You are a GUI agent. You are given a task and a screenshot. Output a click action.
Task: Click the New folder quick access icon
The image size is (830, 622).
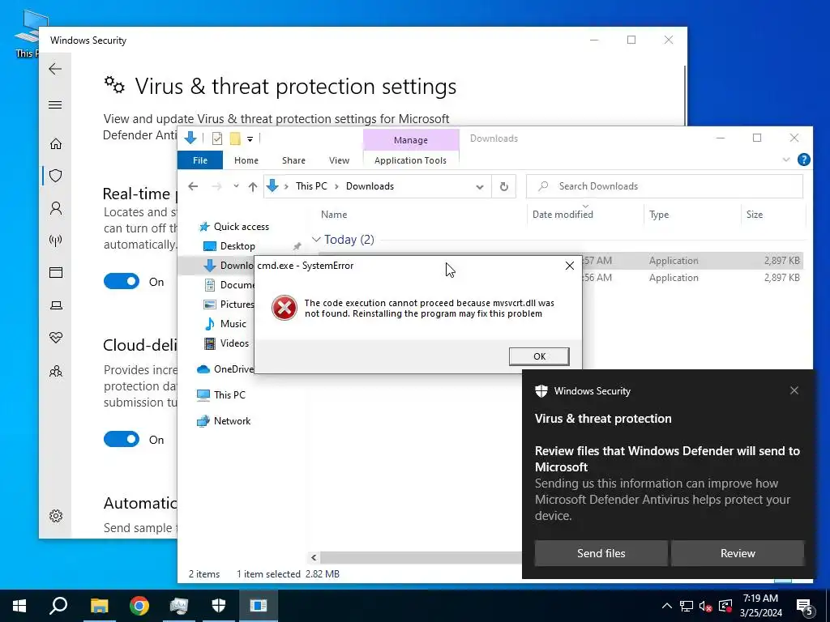(235, 138)
